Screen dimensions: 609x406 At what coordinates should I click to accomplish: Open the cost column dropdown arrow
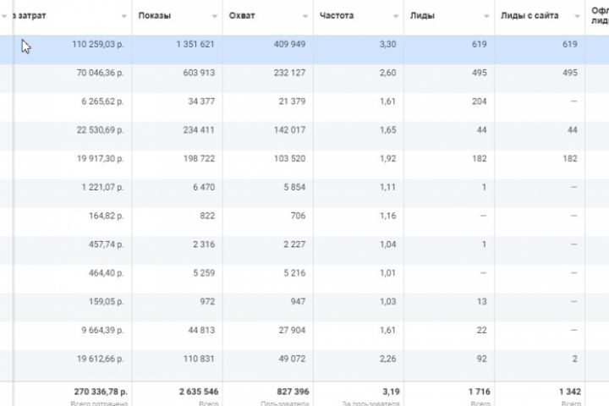(124, 16)
